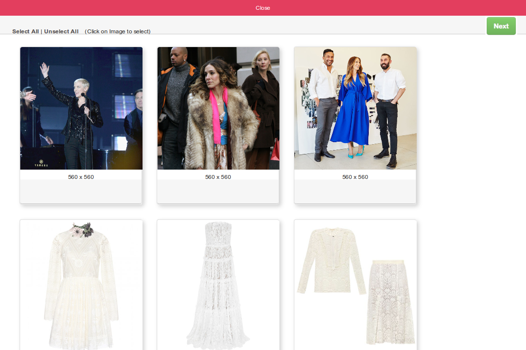
Task: Click the 560 x 560 label under fur coat photo
Action: click(218, 177)
